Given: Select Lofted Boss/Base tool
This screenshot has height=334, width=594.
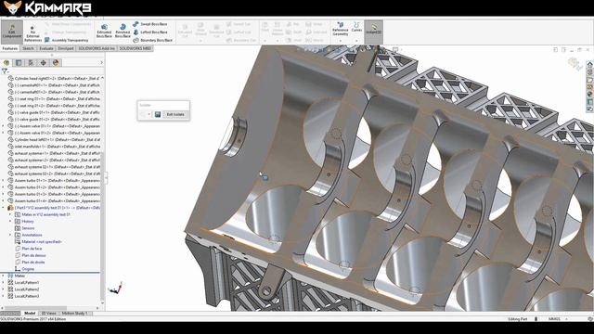Looking at the screenshot, I should 150,32.
